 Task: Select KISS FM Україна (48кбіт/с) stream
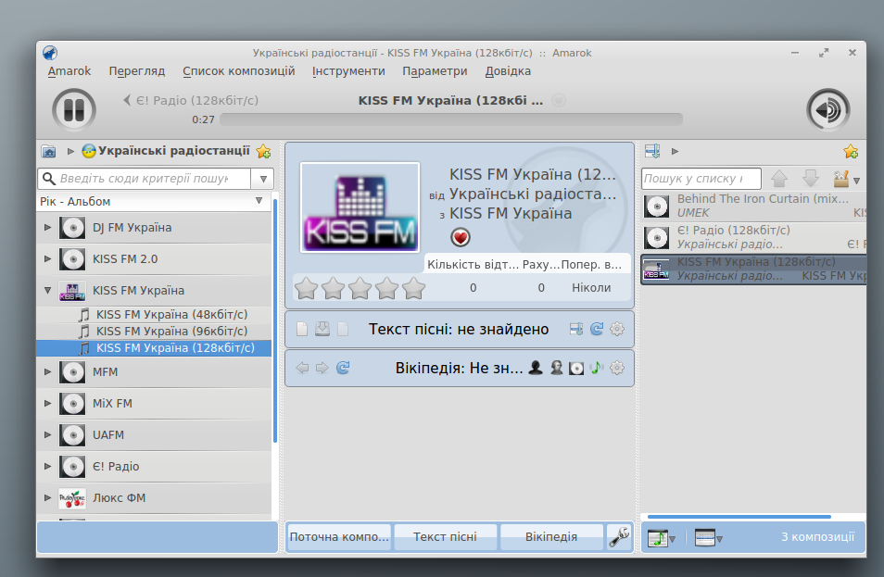pyautogui.click(x=171, y=314)
